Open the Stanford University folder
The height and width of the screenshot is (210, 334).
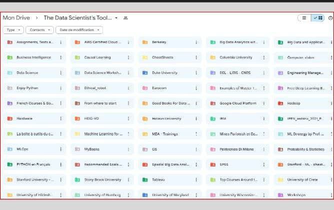coord(34,179)
